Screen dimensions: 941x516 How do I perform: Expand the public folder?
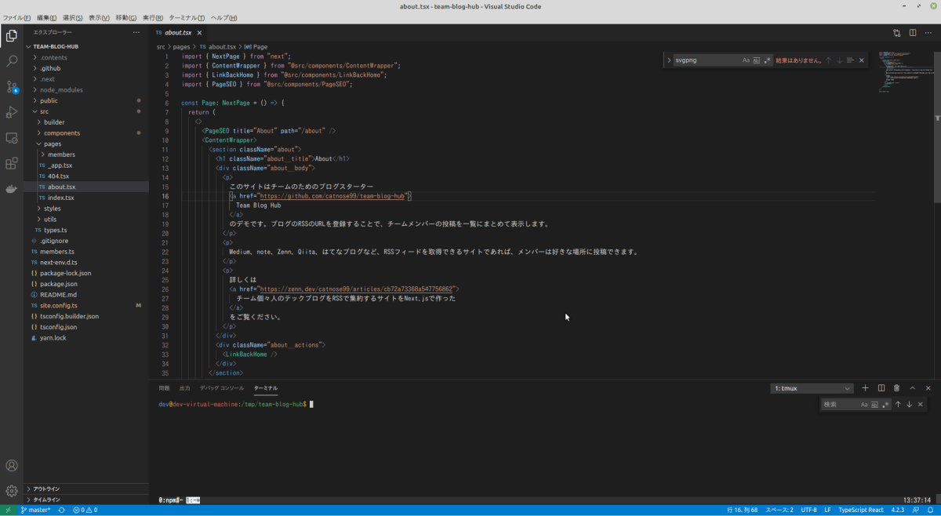86,100
